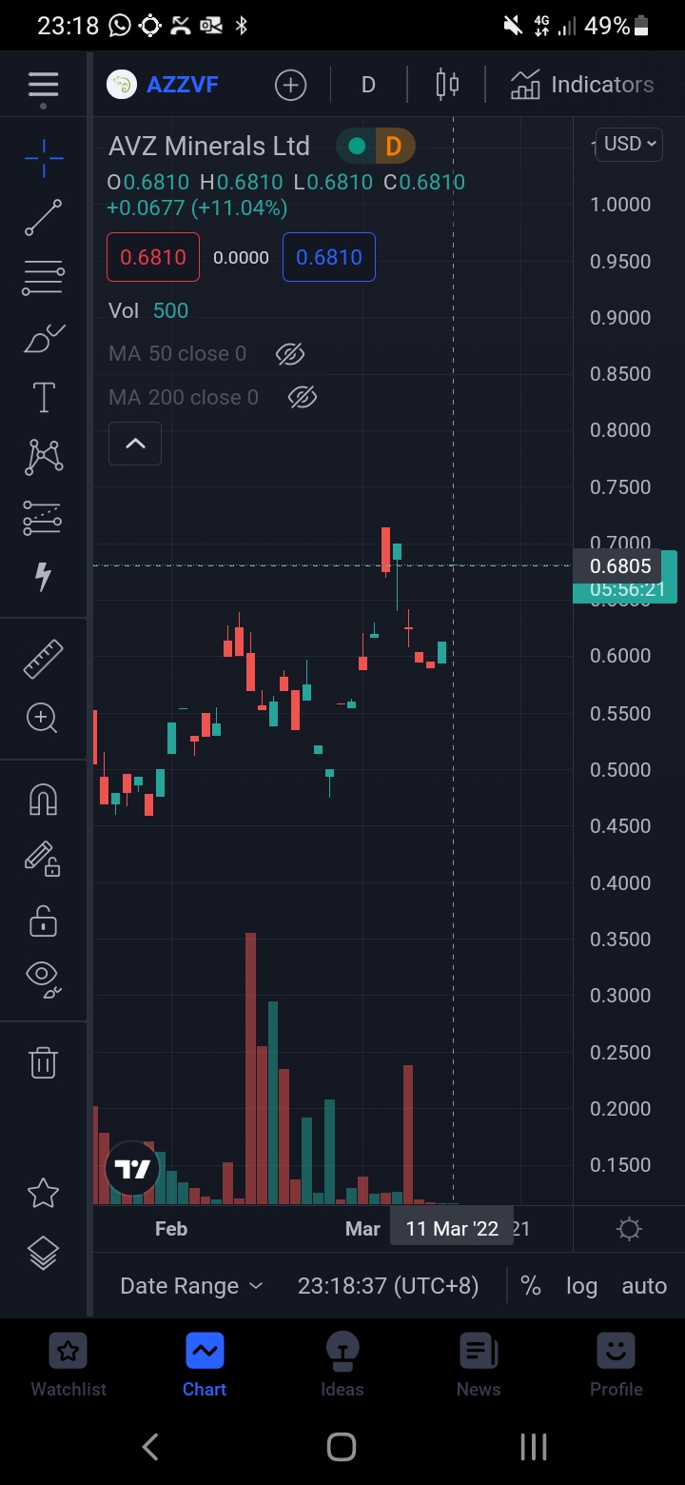
Task: Click the blue 0.6810 buy price box
Action: click(x=329, y=257)
